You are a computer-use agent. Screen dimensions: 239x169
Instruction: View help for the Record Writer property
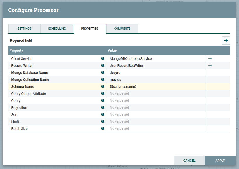(x=103, y=65)
